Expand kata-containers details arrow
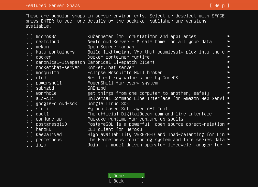Viewport: 258px width, 187px height. click(x=229, y=52)
